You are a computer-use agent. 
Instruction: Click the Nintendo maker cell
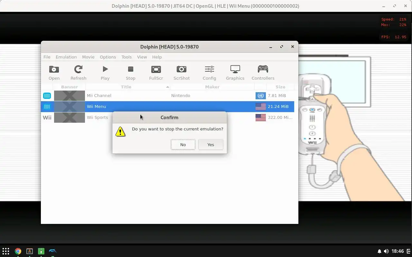pyautogui.click(x=181, y=95)
